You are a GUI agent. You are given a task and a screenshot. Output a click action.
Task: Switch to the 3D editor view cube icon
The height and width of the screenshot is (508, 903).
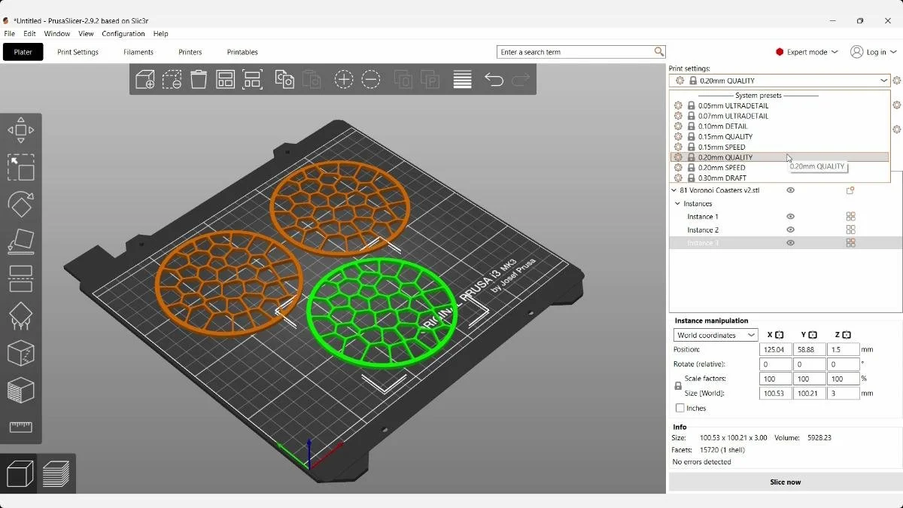point(20,474)
